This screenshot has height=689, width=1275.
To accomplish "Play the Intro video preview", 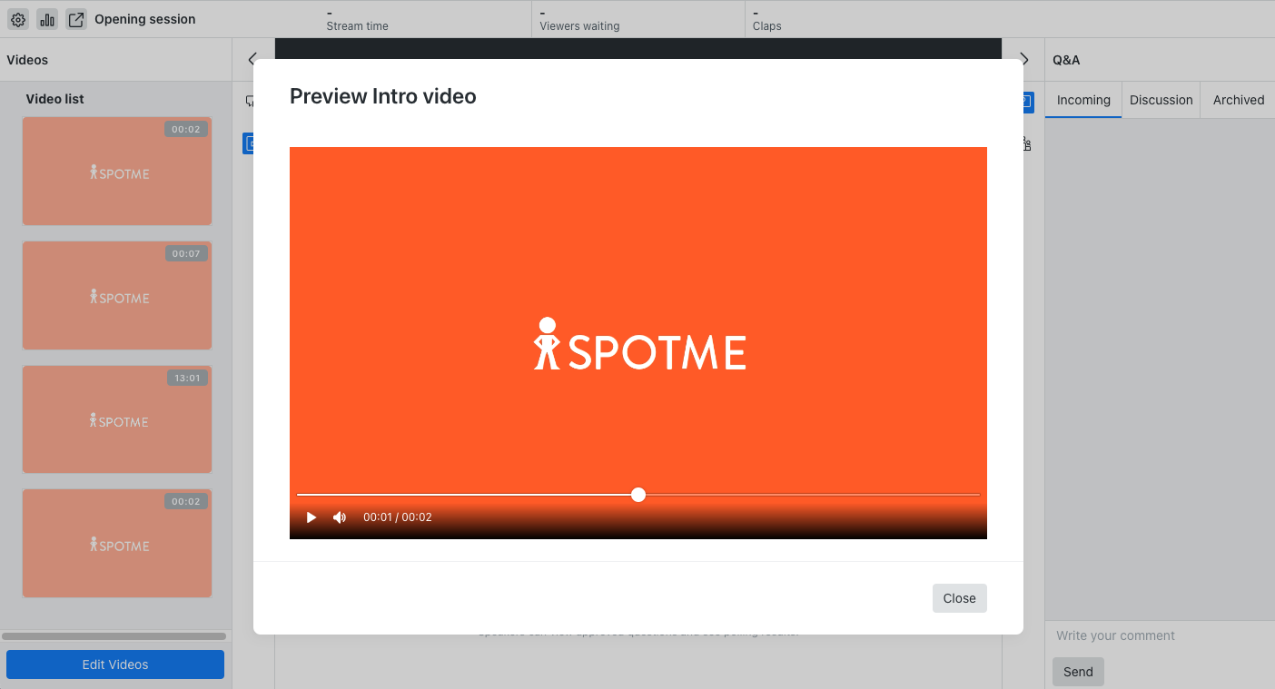I will click(311, 517).
